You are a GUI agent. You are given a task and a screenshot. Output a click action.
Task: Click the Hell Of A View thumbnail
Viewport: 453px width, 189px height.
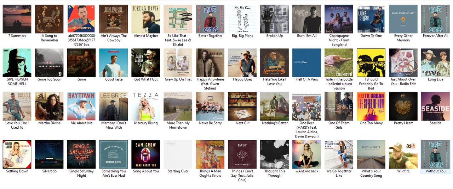pyautogui.click(x=307, y=63)
